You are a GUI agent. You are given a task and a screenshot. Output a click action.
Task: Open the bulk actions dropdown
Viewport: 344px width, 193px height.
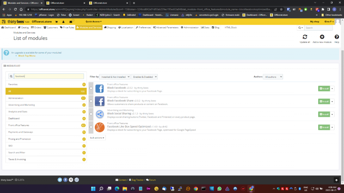point(97,137)
